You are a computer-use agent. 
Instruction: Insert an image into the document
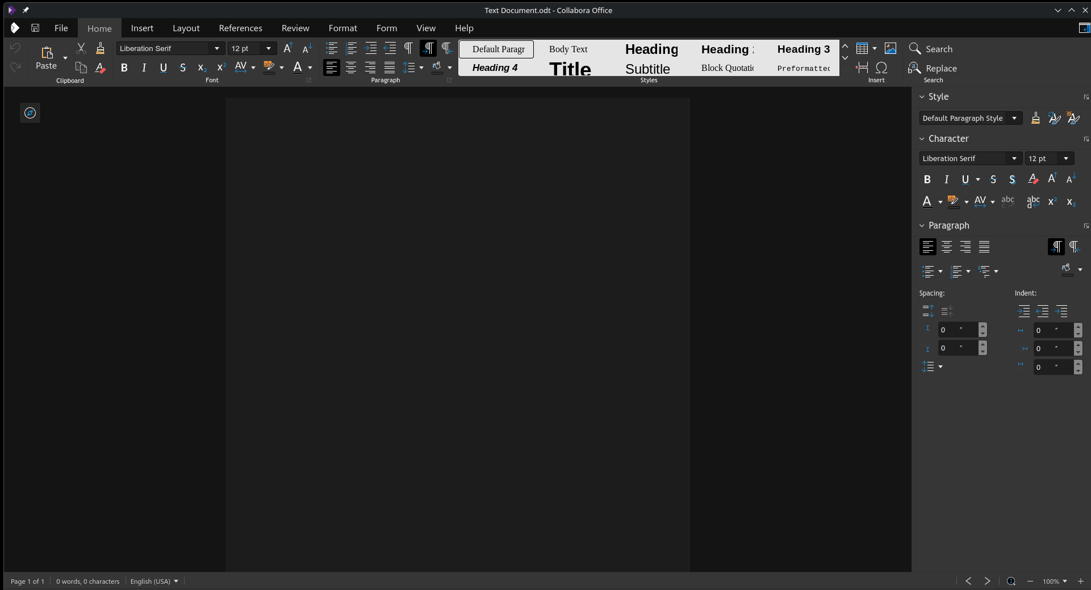pos(891,48)
